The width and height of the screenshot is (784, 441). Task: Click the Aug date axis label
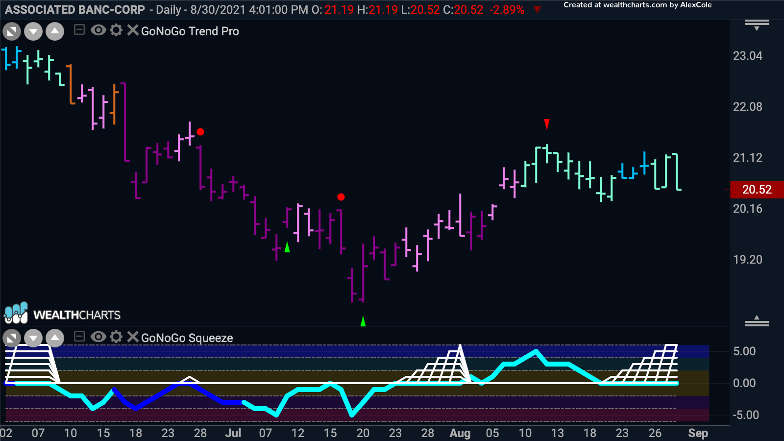coord(460,433)
